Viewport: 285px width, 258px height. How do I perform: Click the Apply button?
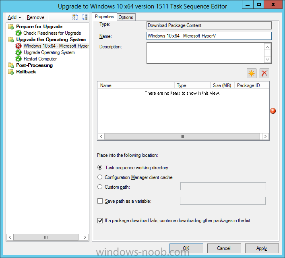262,248
